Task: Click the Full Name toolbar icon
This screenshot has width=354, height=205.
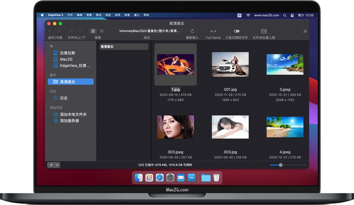Action: (x=213, y=31)
